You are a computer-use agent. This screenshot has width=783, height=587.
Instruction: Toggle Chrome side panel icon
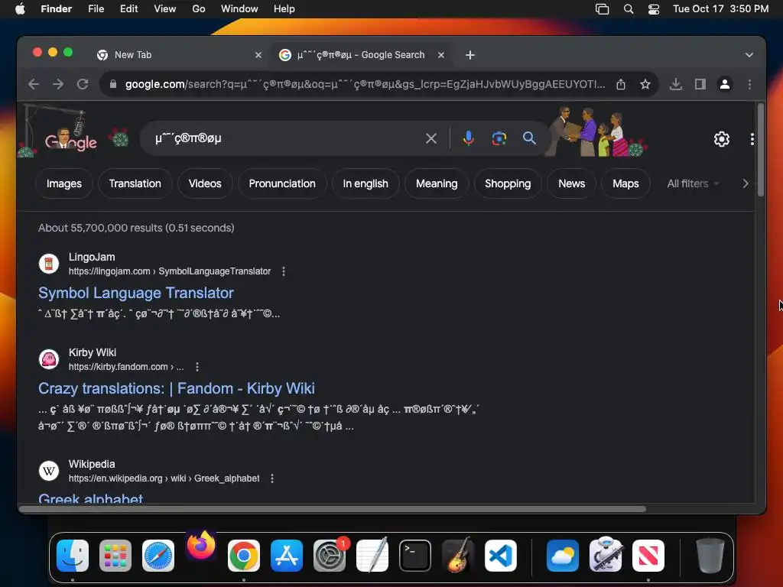[x=700, y=84]
